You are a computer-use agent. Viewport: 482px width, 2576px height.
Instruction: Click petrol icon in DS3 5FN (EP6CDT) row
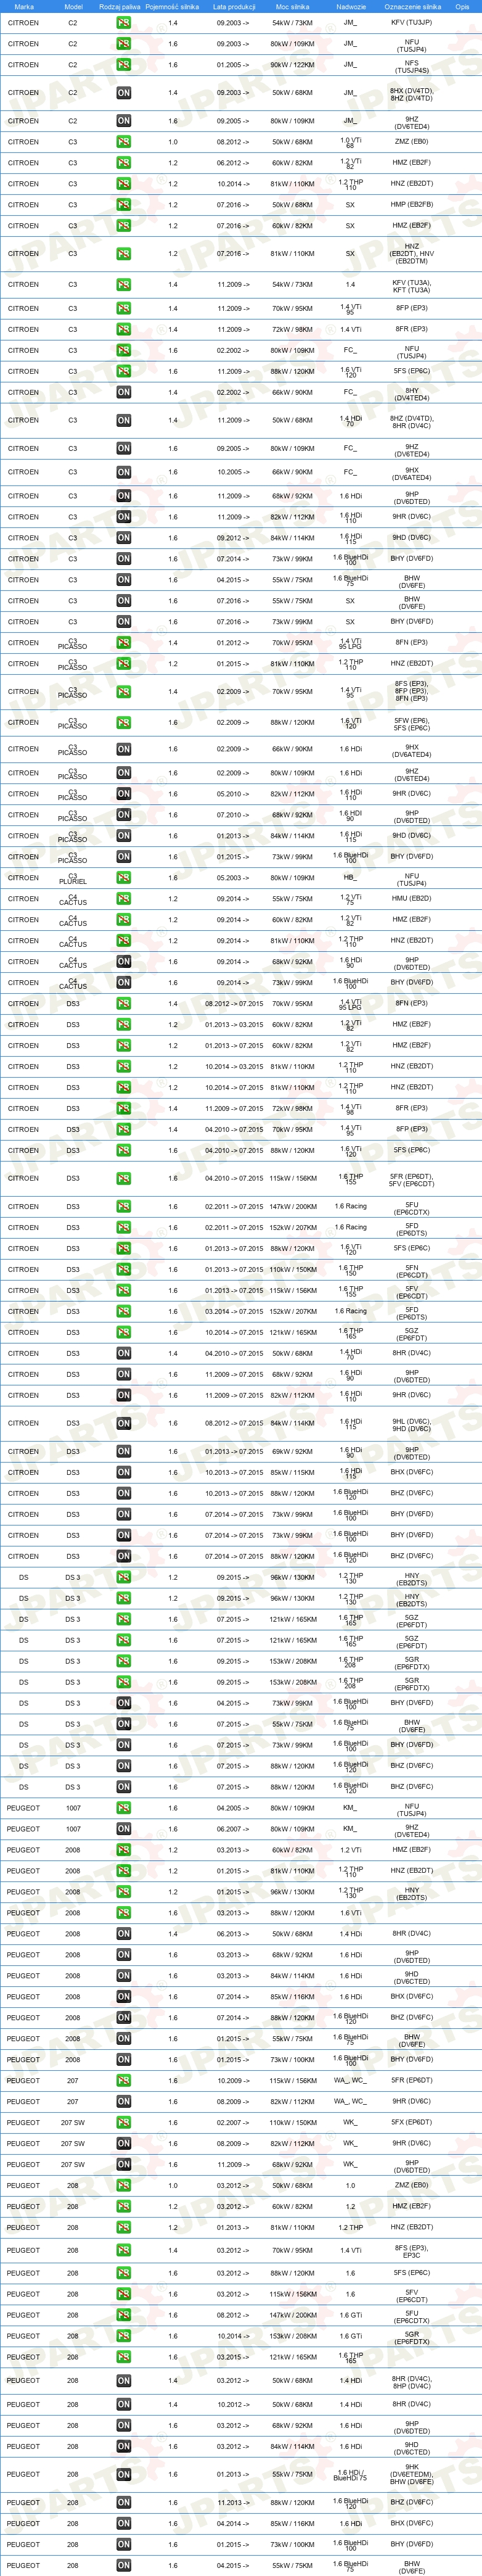(x=123, y=1270)
